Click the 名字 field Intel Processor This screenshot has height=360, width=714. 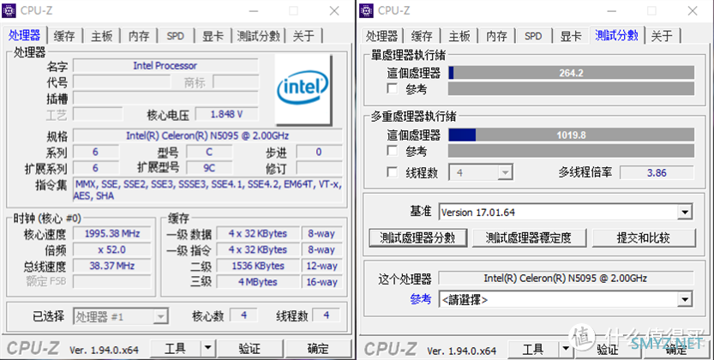165,66
